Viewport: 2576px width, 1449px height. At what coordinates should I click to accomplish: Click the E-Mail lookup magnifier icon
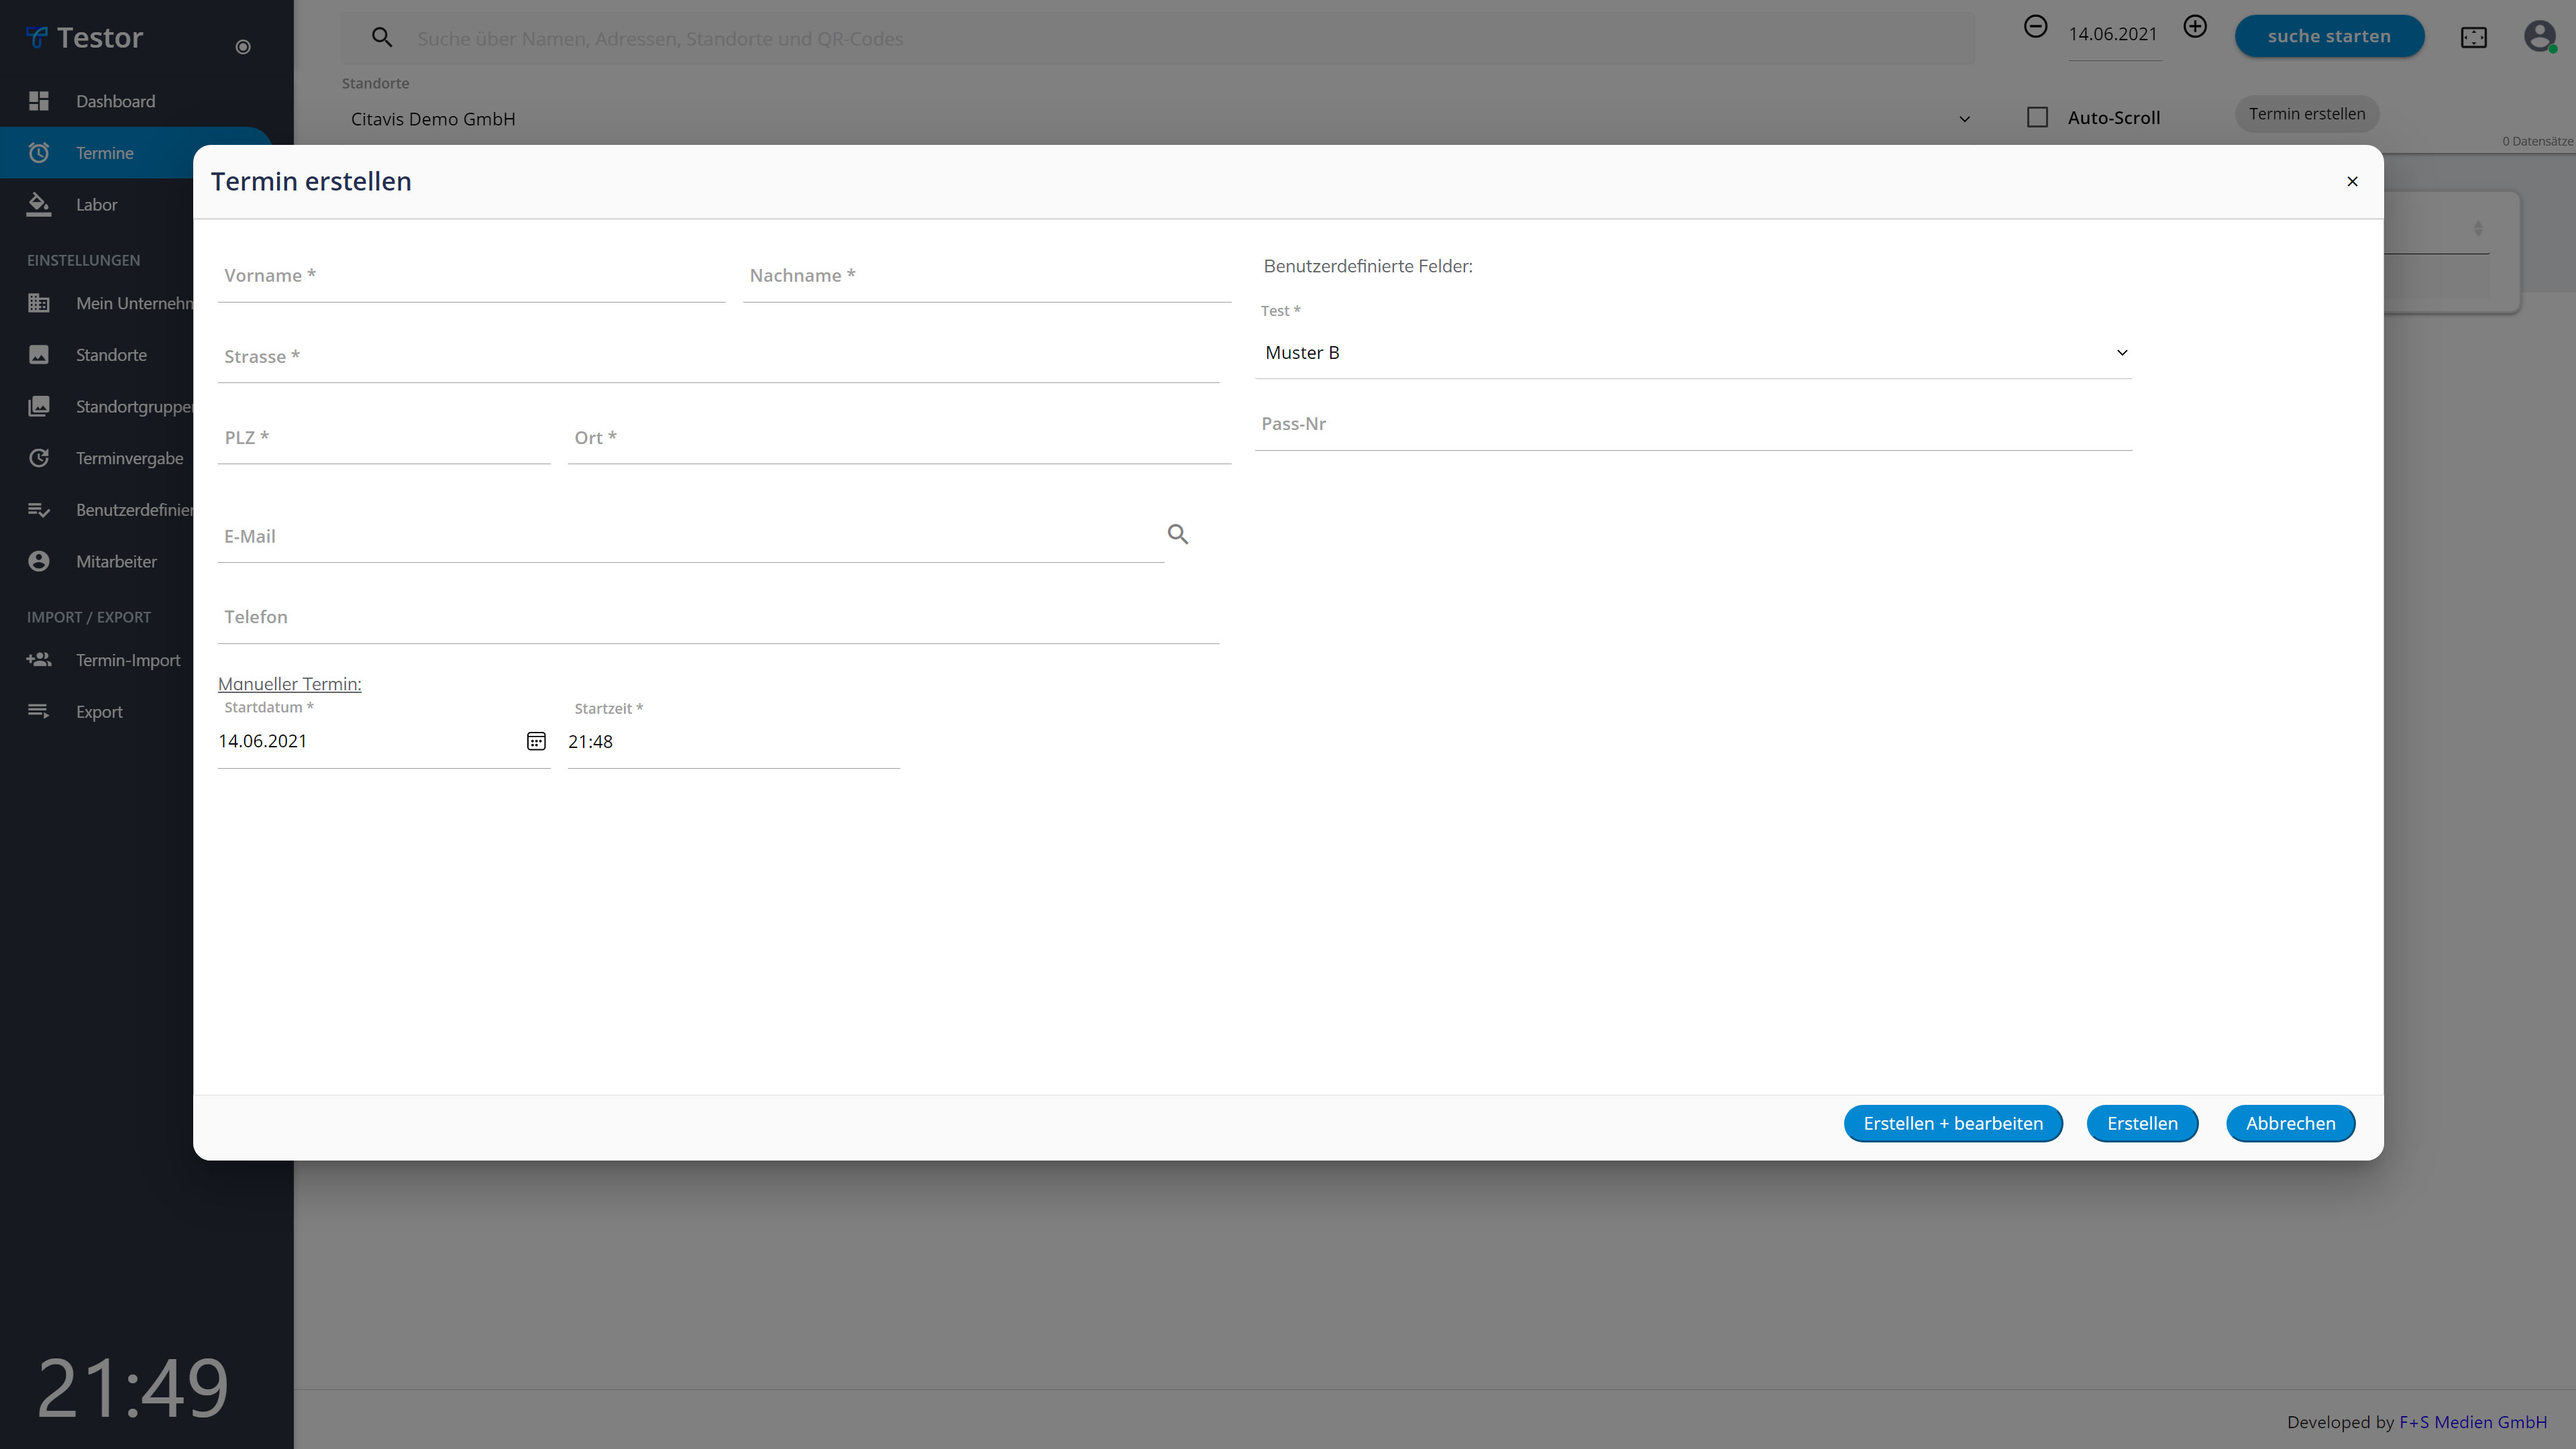[x=1178, y=535]
